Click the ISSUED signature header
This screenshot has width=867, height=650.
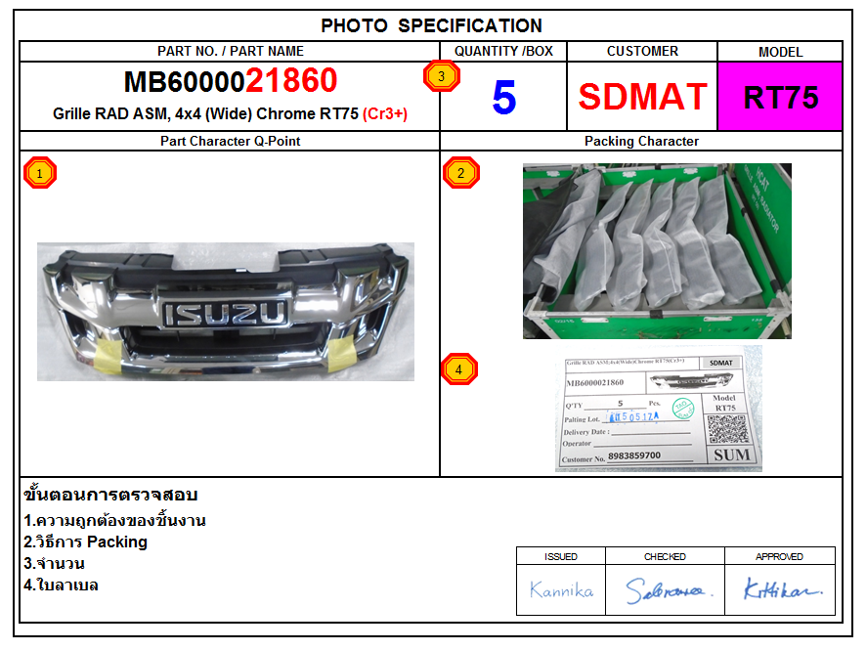561,556
